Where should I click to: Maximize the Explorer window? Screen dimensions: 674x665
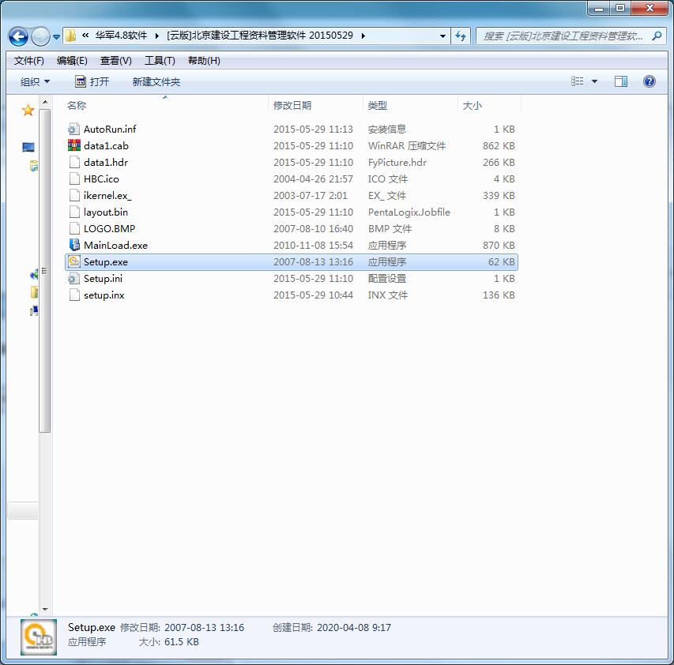[x=619, y=8]
